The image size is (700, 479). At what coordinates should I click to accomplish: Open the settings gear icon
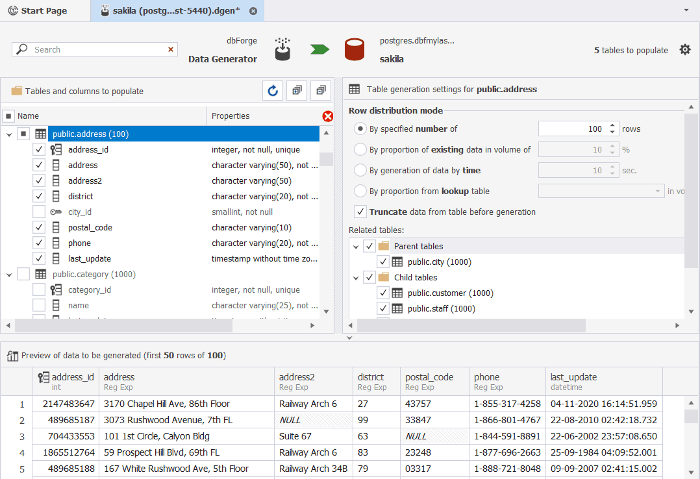click(x=685, y=50)
